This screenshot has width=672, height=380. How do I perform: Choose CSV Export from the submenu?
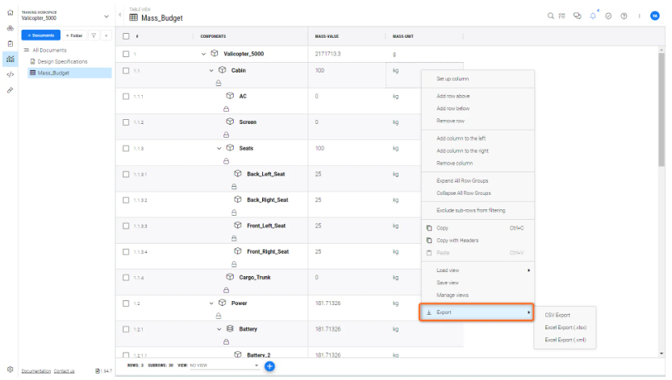coord(557,315)
